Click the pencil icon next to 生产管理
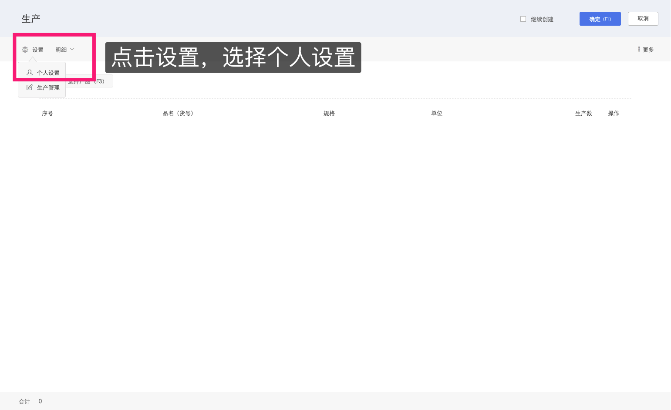 coord(29,87)
